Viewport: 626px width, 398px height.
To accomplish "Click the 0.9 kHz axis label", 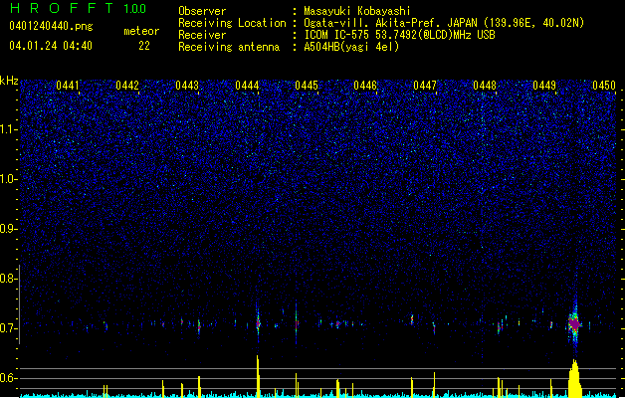I will click(9, 229).
